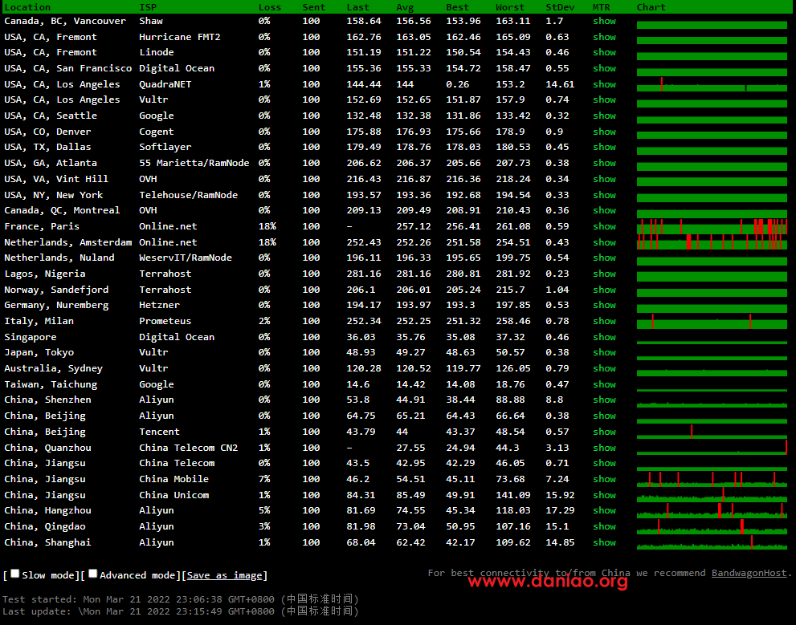Click the QuadraNET Los Angeles chart
The width and height of the screenshot is (796, 625).
(712, 85)
